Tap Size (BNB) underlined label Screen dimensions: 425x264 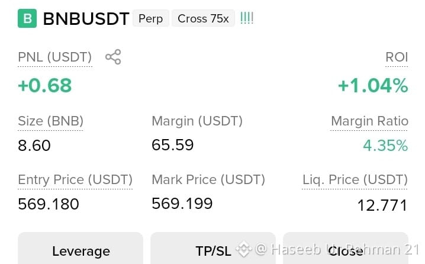point(50,121)
